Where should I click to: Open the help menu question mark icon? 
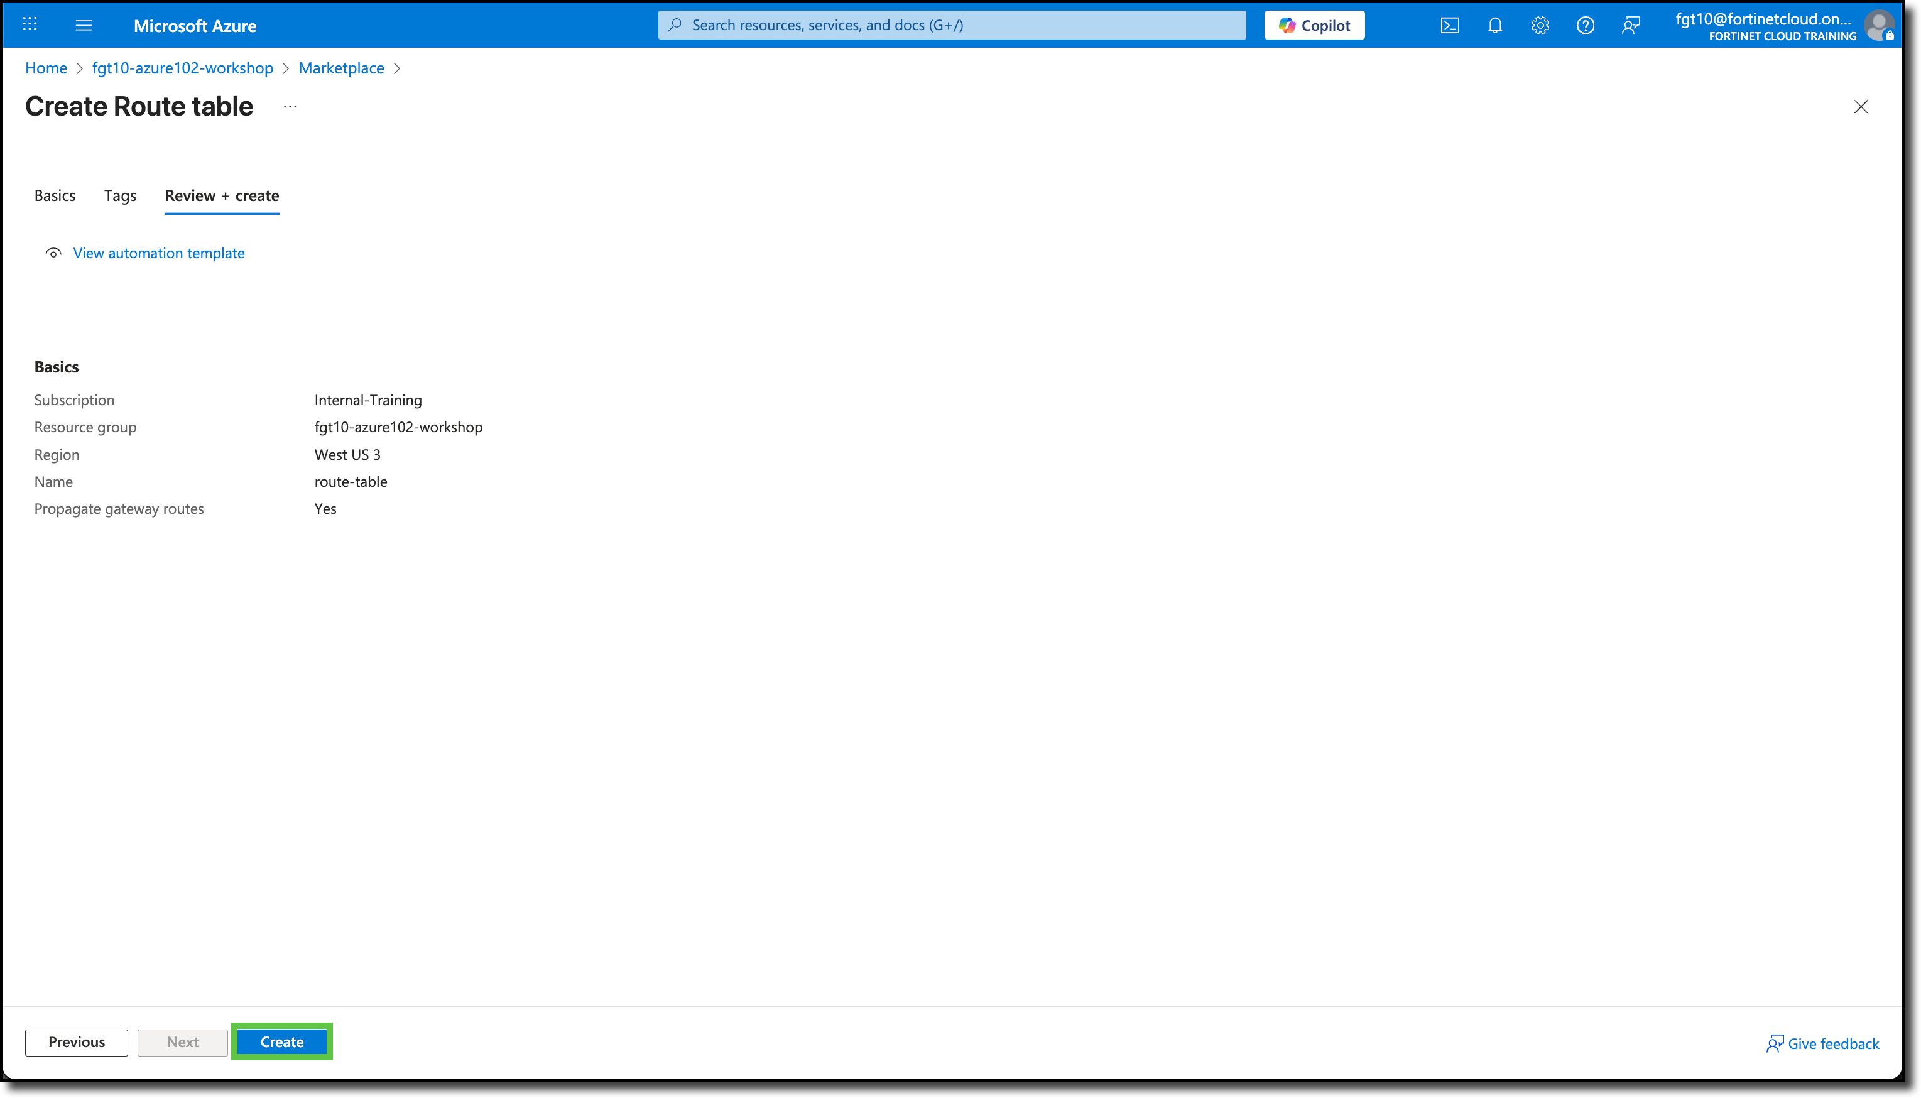tap(1585, 25)
